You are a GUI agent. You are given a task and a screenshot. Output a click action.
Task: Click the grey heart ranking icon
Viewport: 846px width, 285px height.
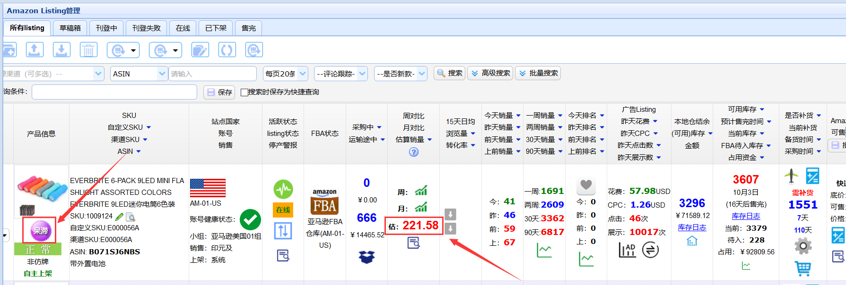tap(586, 185)
